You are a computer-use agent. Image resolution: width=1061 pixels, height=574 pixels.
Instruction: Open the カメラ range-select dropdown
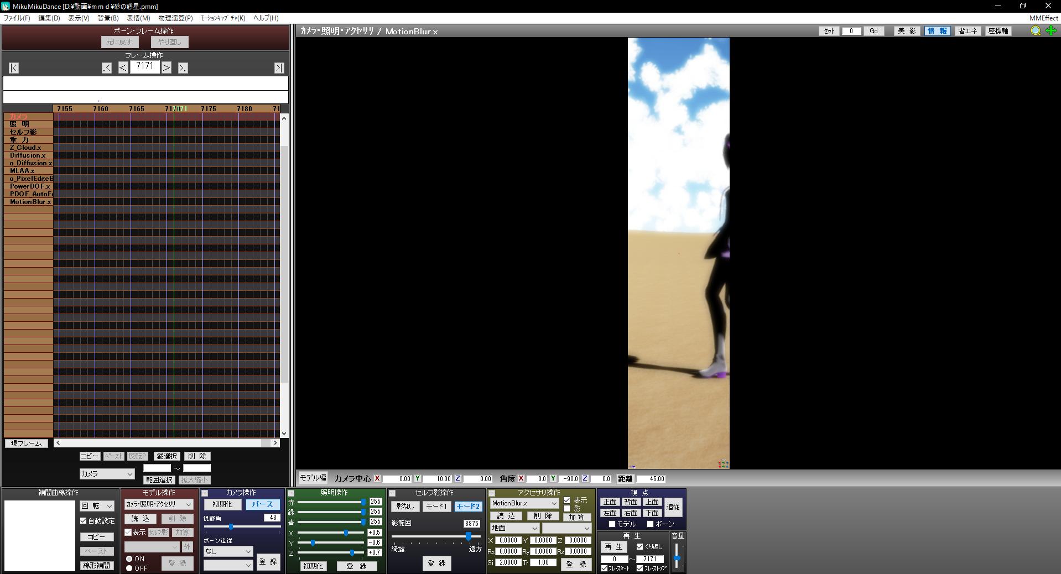point(107,474)
